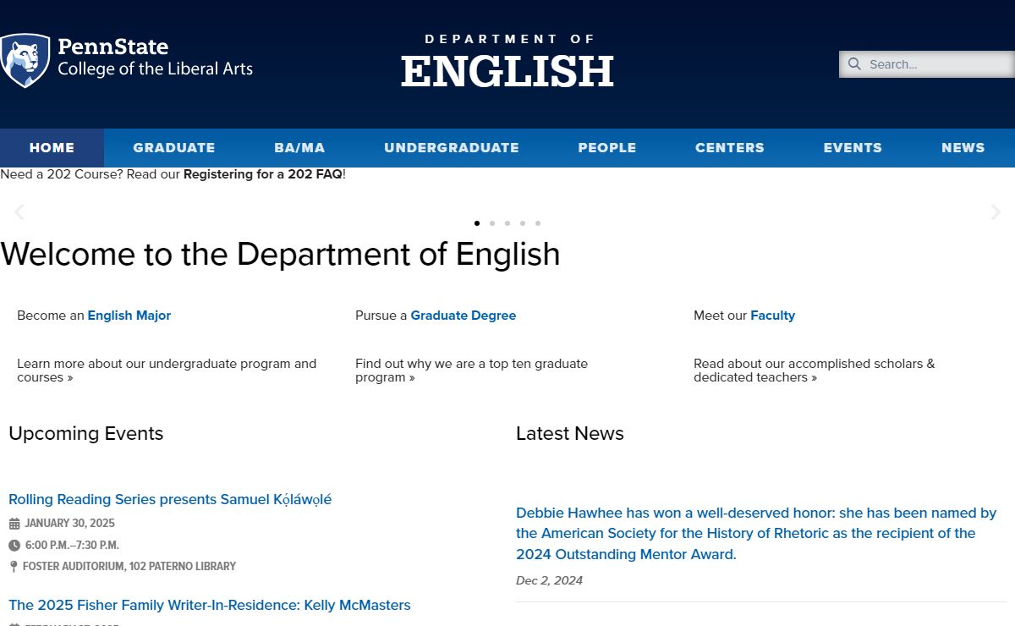Click the 6:00 P.M.–7:30 P.M. time text
This screenshot has height=626, width=1015.
point(72,546)
